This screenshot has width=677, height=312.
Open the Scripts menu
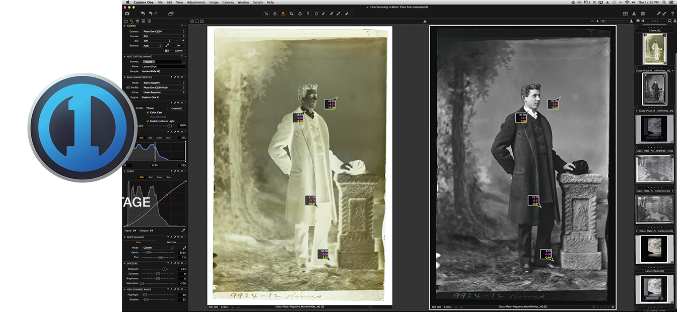[x=258, y=3]
